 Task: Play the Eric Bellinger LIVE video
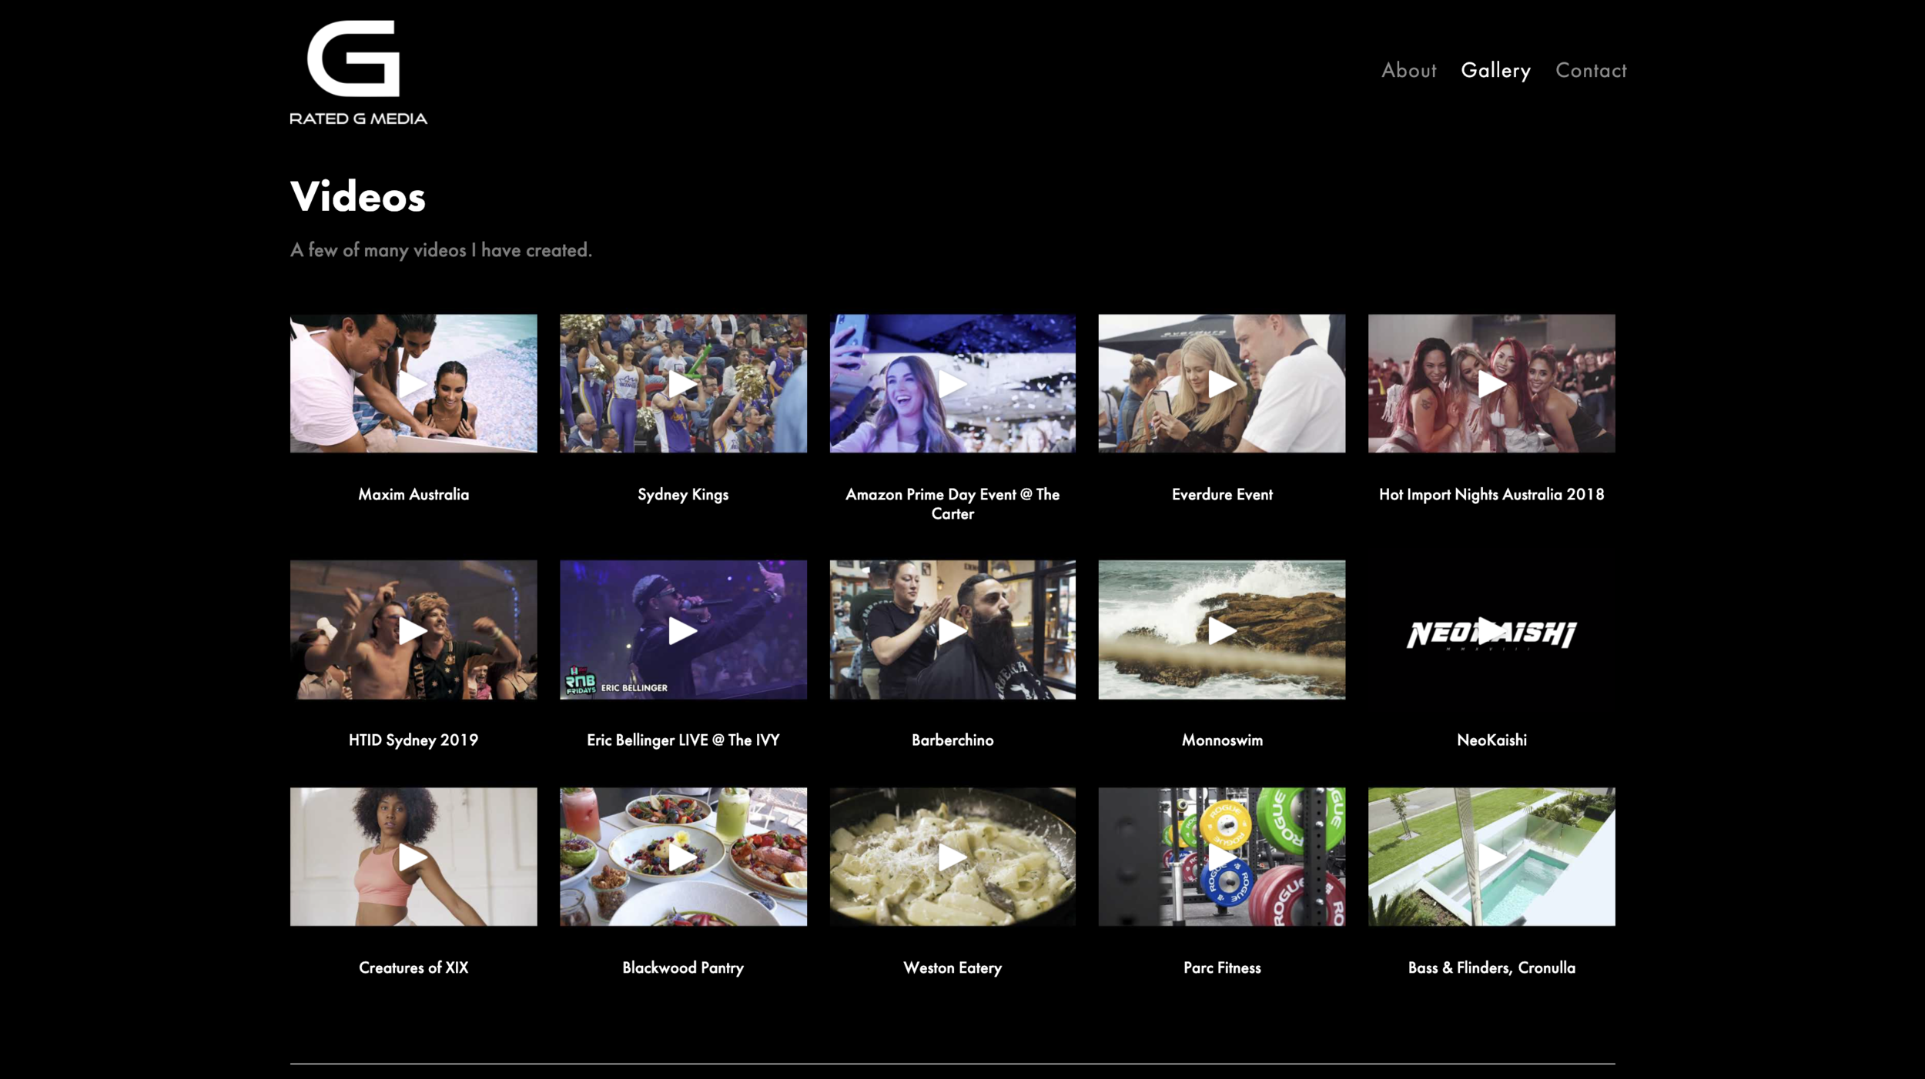tap(683, 630)
